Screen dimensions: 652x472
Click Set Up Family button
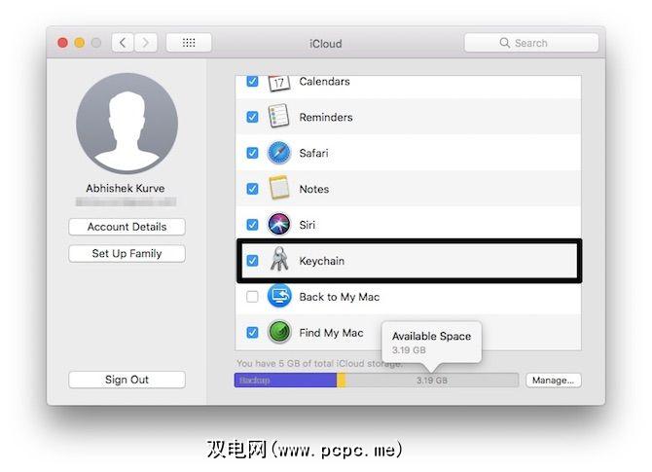coord(127,253)
